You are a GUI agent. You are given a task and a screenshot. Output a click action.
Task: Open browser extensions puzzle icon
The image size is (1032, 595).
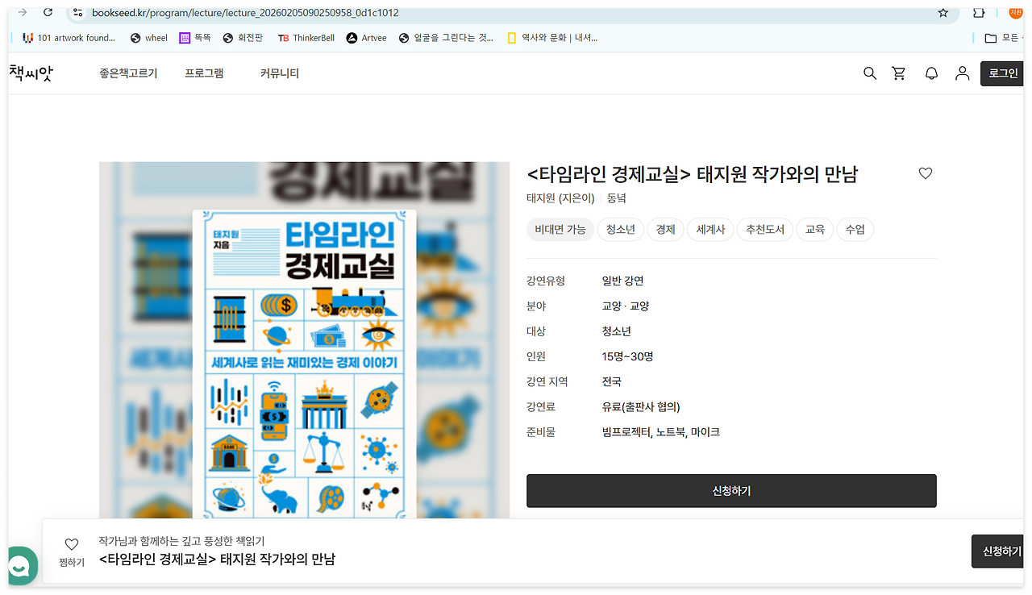(x=979, y=13)
